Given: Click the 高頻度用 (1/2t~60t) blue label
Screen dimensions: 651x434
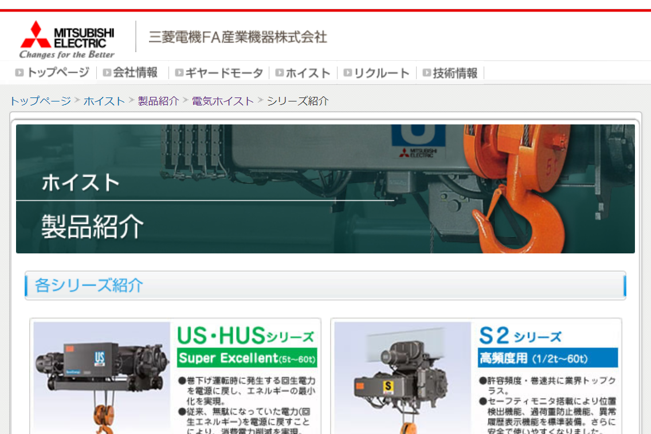Looking at the screenshot, I should (x=548, y=358).
